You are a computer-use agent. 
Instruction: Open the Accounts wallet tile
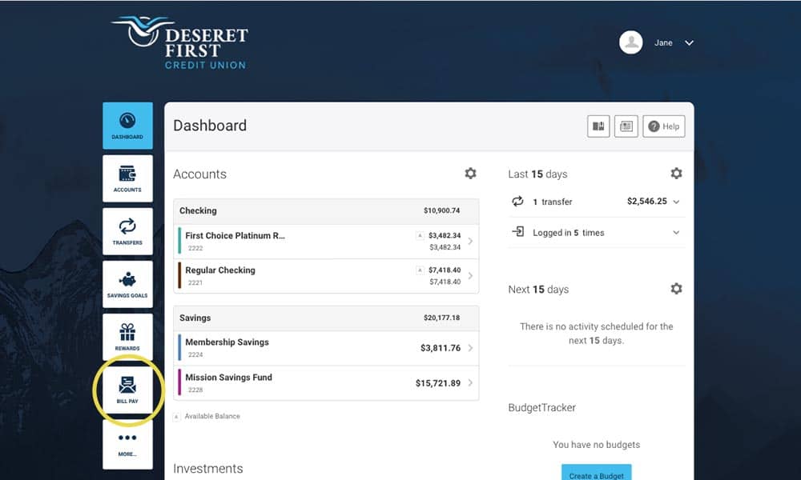[x=127, y=178]
